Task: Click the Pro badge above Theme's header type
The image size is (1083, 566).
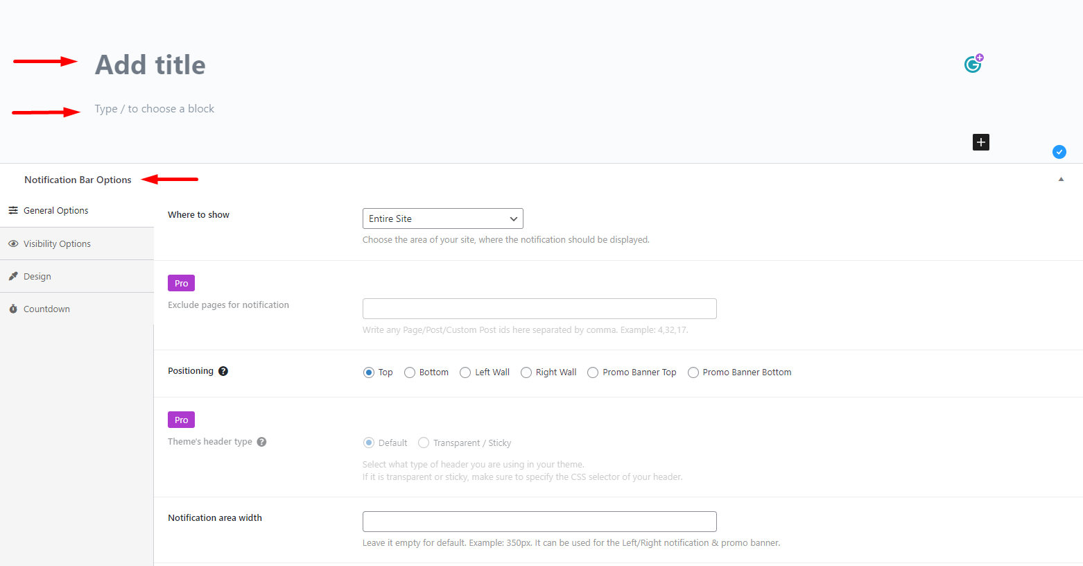Action: coord(181,420)
